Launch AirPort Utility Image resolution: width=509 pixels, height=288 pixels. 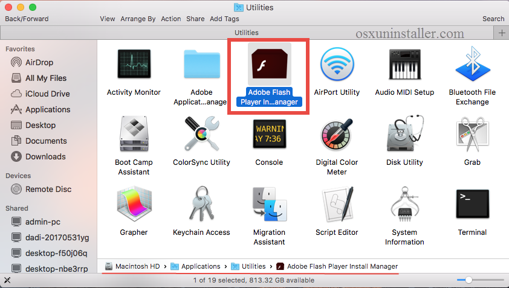(x=337, y=64)
